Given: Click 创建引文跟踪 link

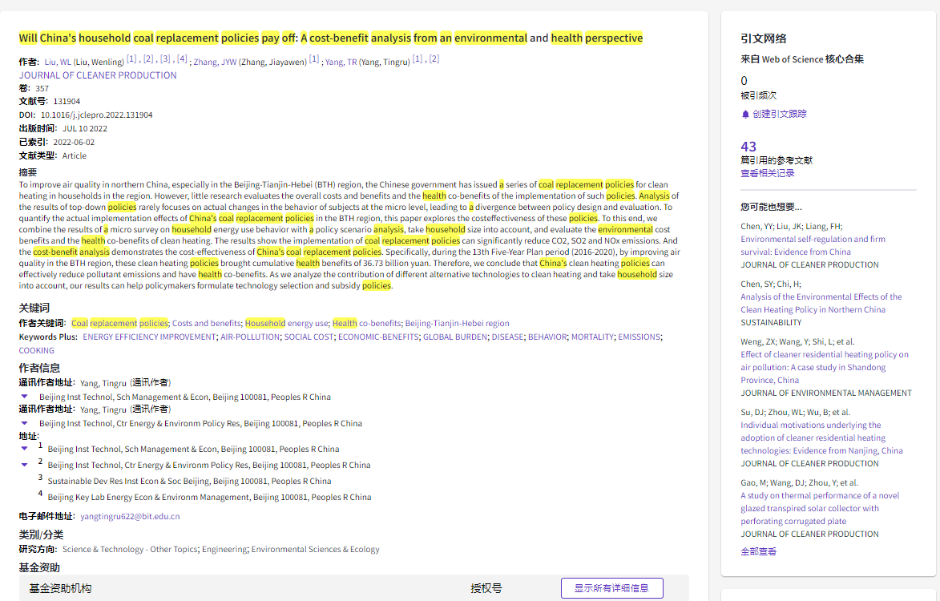Looking at the screenshot, I should coord(779,115).
